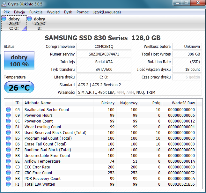Click the serial number field S0Z3NEAC874471

104,54
